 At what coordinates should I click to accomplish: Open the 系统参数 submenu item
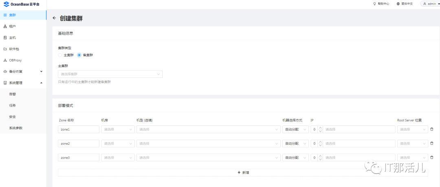click(23, 128)
